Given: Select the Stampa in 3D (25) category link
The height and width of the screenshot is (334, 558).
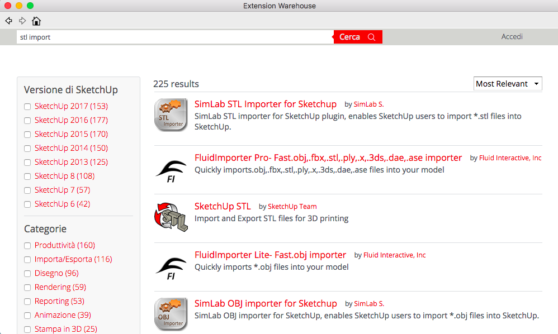Looking at the screenshot, I should [x=66, y=329].
